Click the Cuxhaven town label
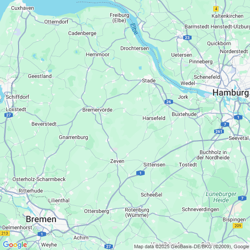Image resolution: width=250 pixels, height=250 pixels. [23, 8]
